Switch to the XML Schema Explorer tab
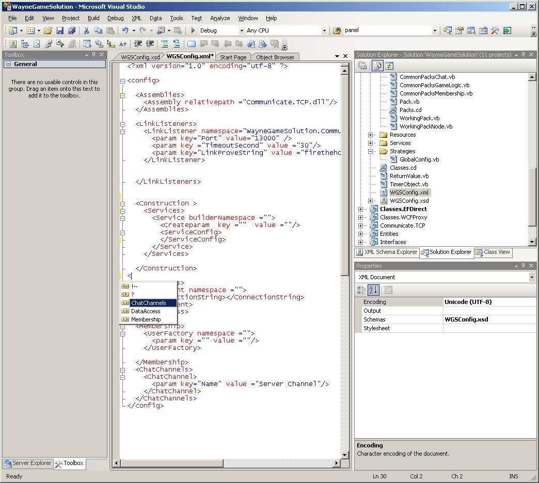 387,252
